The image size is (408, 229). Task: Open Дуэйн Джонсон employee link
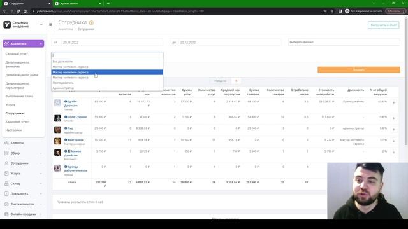[71, 103]
